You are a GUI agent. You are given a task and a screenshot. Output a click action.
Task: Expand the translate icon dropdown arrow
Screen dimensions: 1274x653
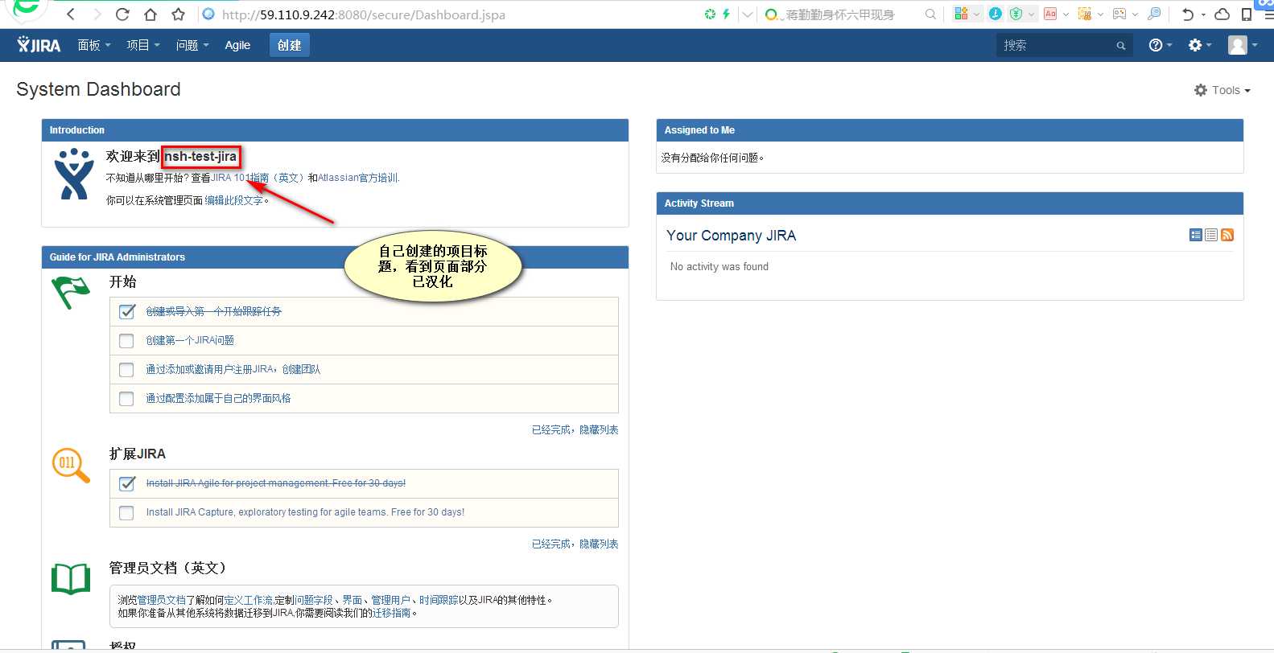click(1066, 14)
